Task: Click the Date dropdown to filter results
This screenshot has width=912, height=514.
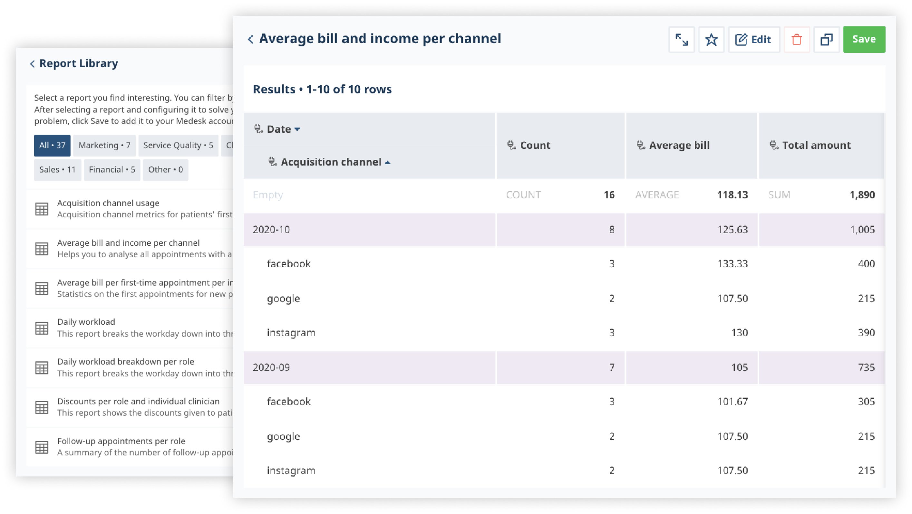Action: tap(281, 128)
